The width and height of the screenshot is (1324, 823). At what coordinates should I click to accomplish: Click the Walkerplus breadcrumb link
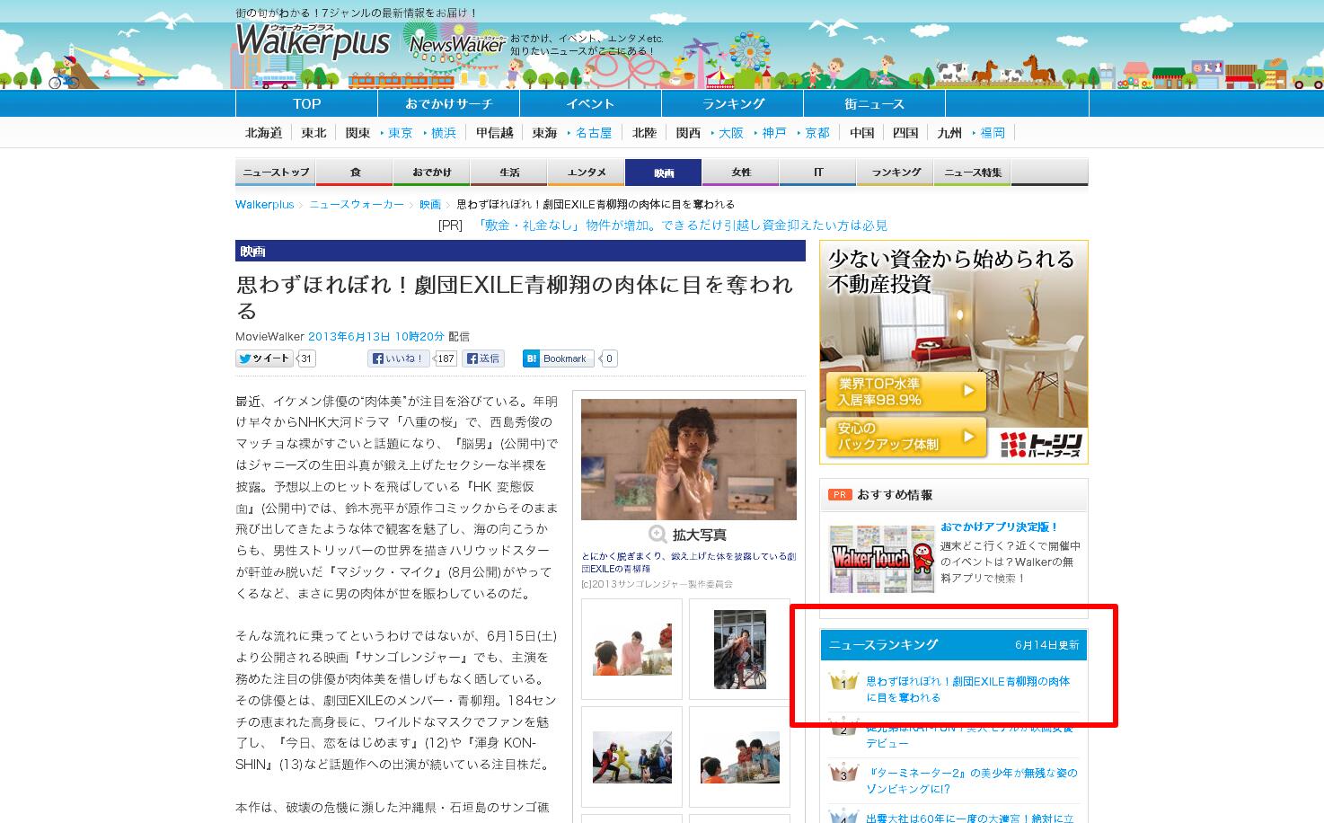coord(264,204)
